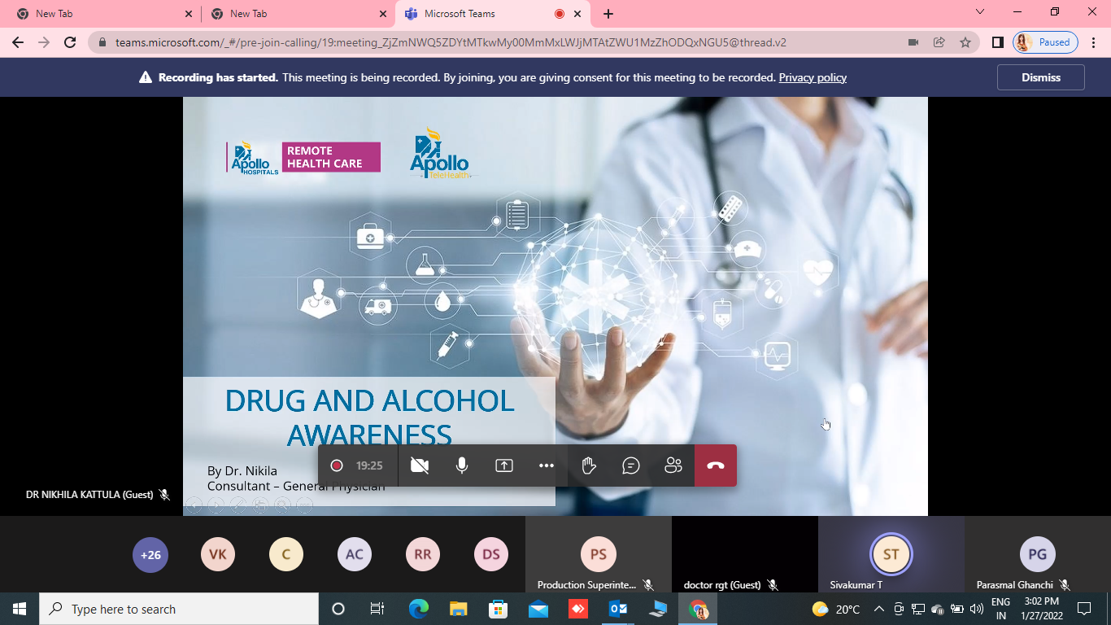Toggle the browser side panel
The image size is (1111, 625).
[x=997, y=42]
